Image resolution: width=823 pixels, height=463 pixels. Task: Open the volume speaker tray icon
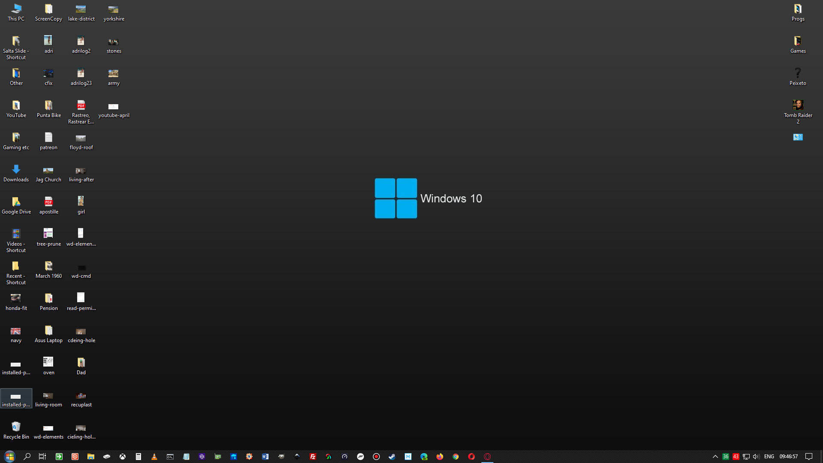pyautogui.click(x=756, y=457)
